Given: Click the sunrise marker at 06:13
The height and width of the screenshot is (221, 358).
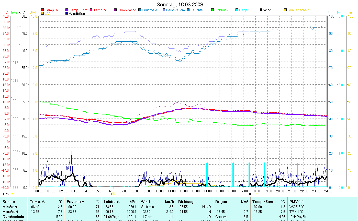Looking at the screenshot, I should tap(114, 194).
